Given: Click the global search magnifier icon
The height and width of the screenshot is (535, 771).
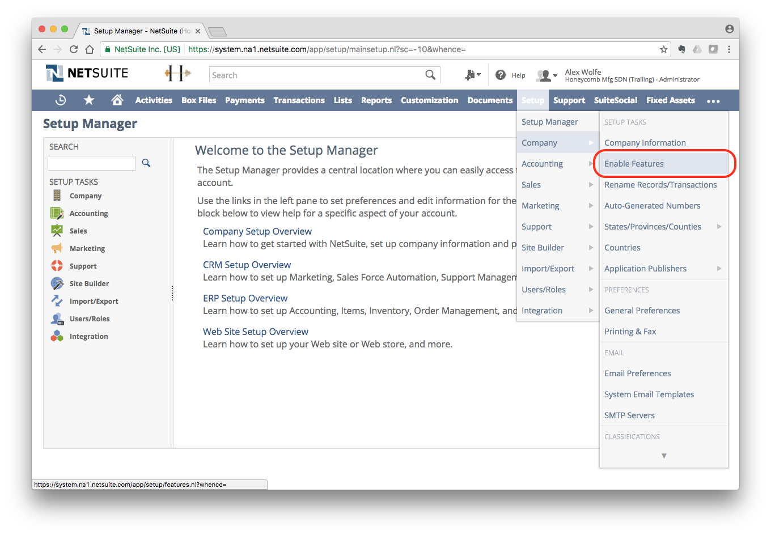Looking at the screenshot, I should point(431,75).
